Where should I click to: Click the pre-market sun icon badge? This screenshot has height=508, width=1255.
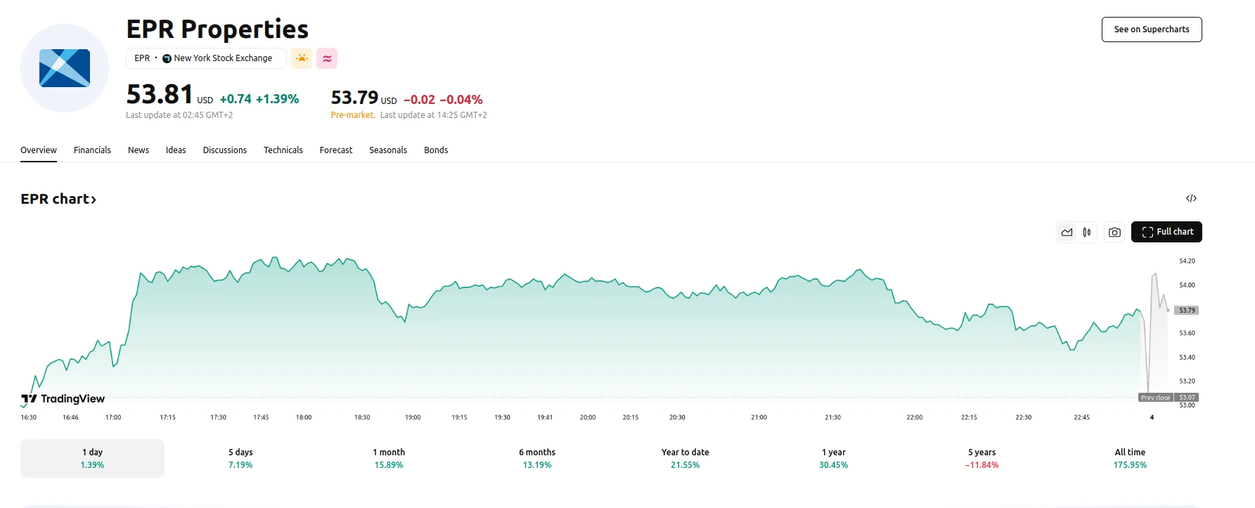(x=302, y=58)
